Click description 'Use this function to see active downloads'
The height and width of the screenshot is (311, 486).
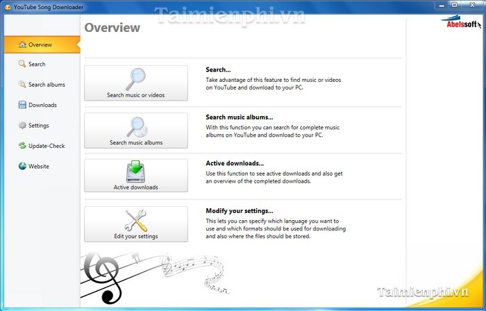click(274, 177)
